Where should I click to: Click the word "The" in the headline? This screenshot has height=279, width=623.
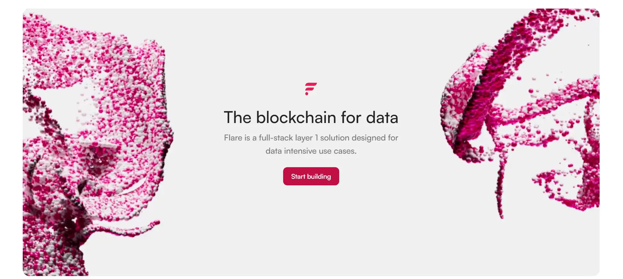pos(237,118)
